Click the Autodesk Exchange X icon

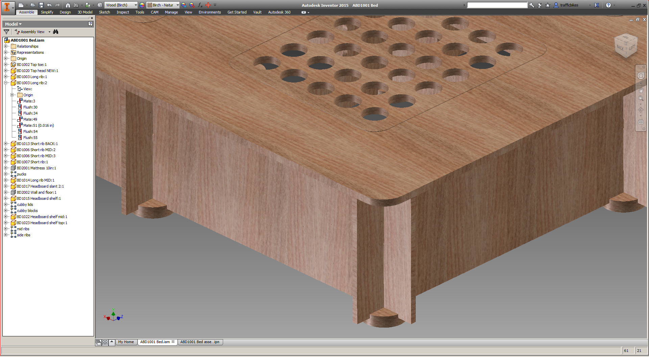coord(597,5)
